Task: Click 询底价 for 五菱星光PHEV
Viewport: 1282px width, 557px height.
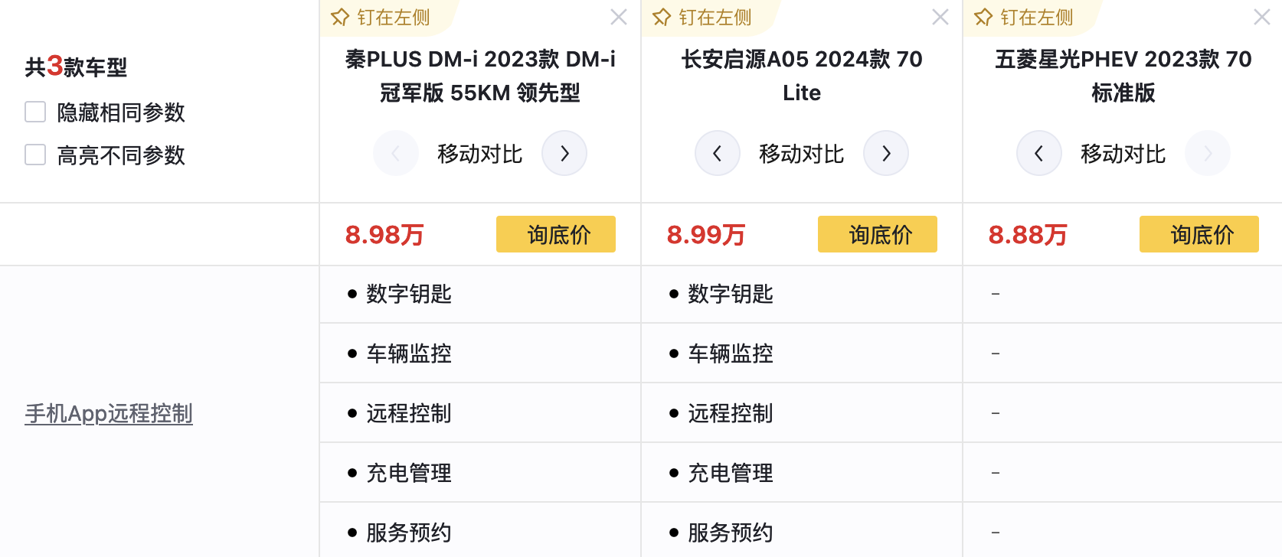Action: pos(1199,234)
